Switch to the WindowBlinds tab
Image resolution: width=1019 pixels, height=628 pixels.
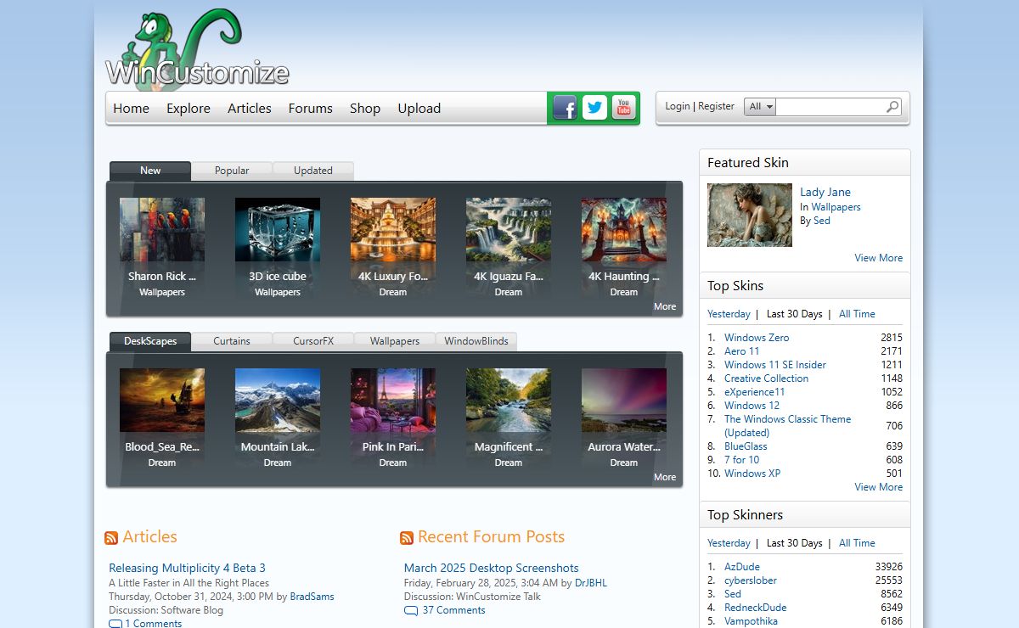[476, 341]
